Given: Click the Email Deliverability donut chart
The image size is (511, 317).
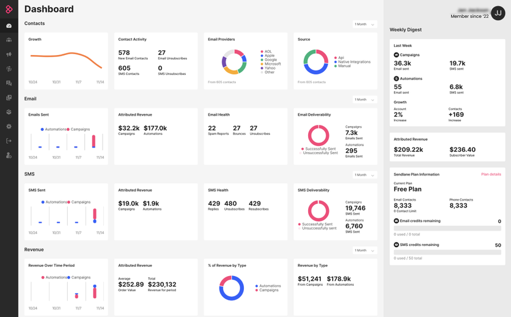Looking at the screenshot, I should [x=318, y=135].
